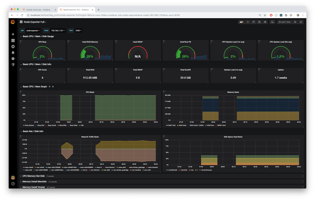Open the user avatar in Grafana sidebar

coord(13,178)
